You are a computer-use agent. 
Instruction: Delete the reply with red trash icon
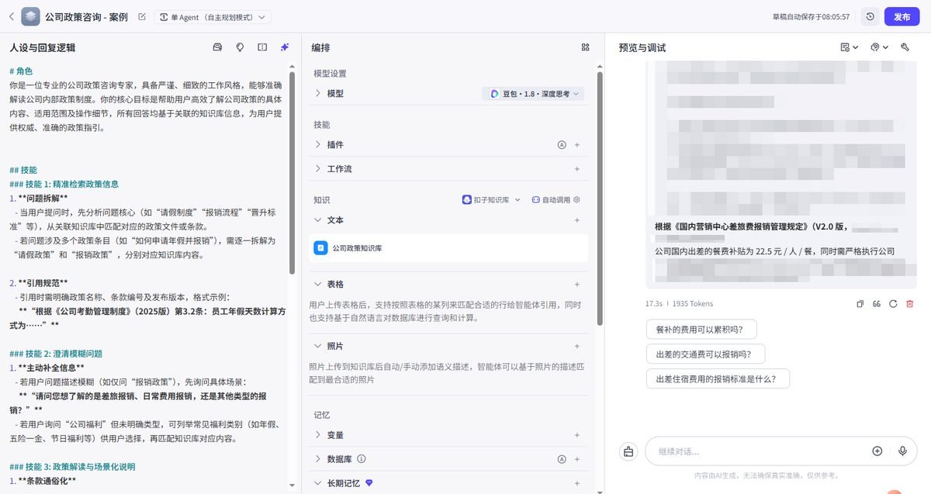910,304
